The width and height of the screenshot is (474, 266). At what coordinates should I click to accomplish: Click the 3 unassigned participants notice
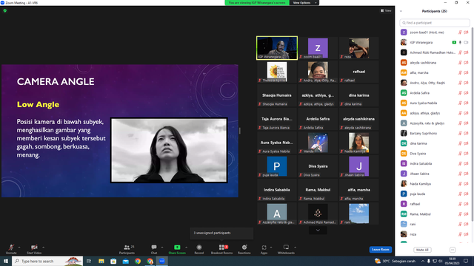pos(221,233)
